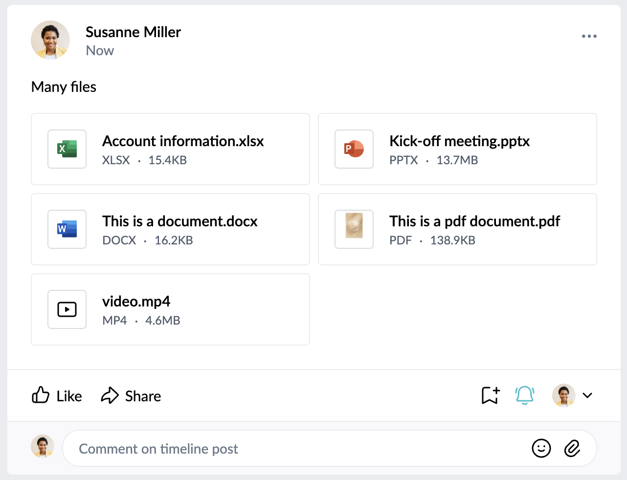Image resolution: width=627 pixels, height=480 pixels.
Task: Click the PowerPoint icon for Kick-off meeting.pptx
Action: (354, 149)
